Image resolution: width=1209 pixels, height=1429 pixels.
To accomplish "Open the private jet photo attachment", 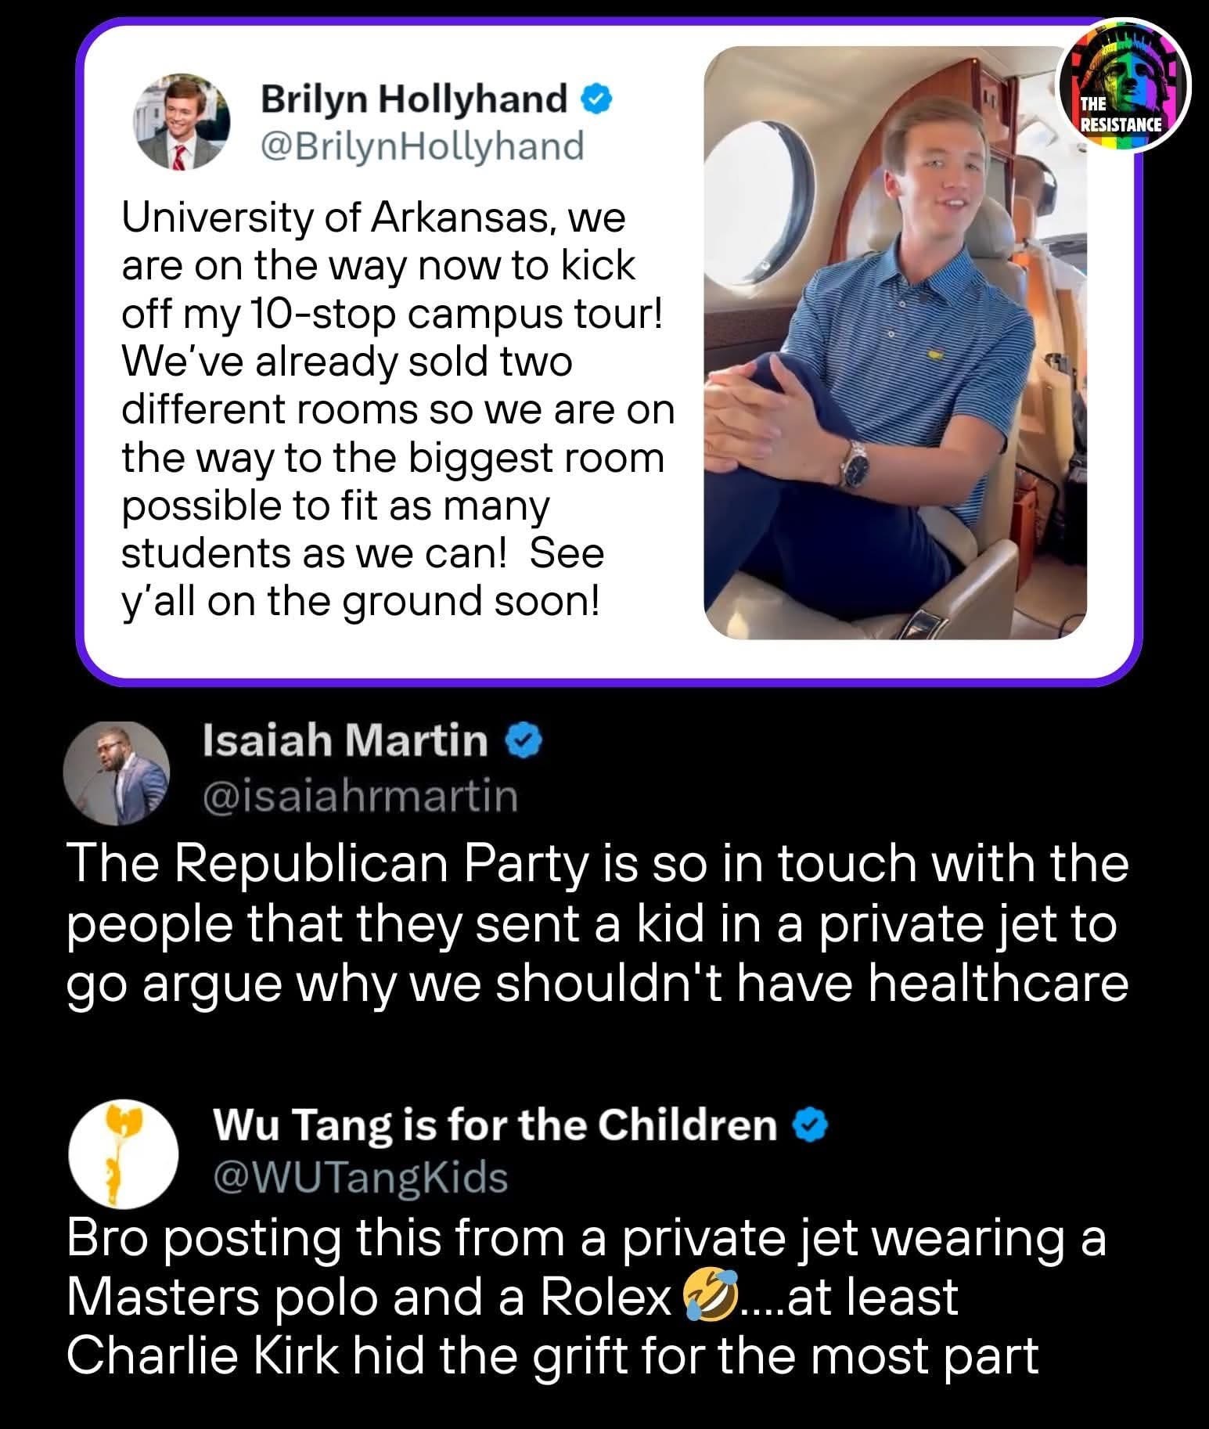I will [x=895, y=343].
